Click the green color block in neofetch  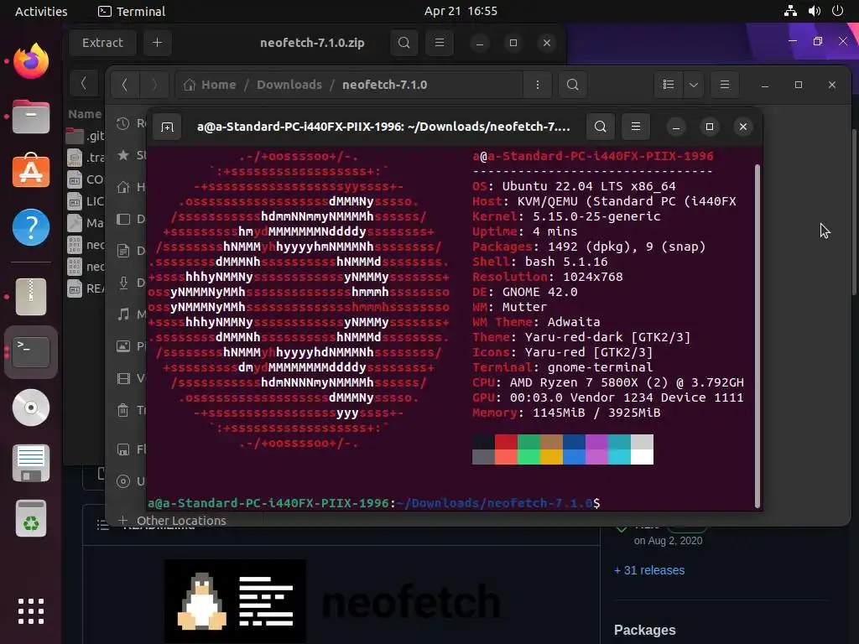point(528,449)
